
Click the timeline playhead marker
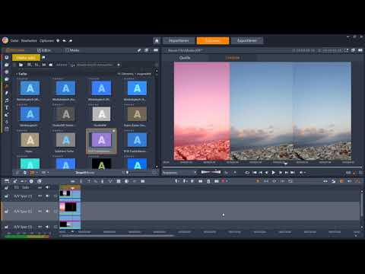tap(73, 188)
